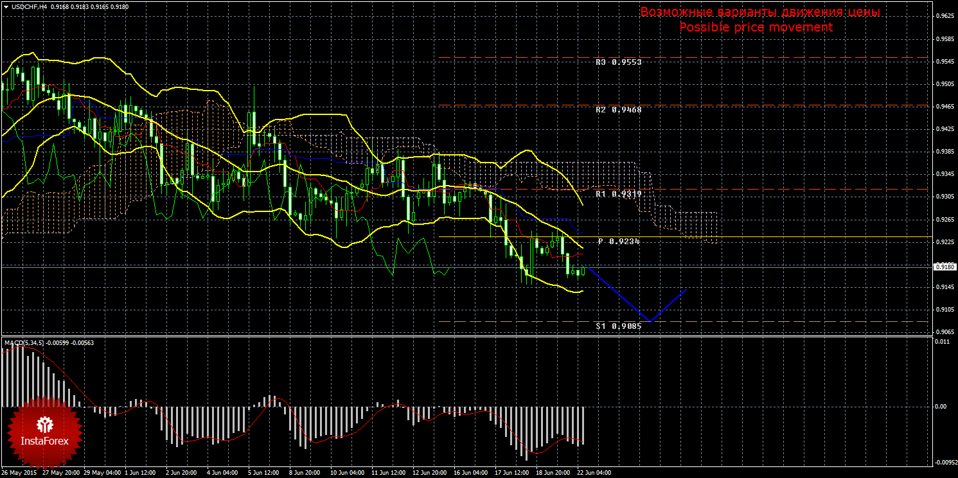Select the '22 Jun 04:00' time axis label
958x478 pixels.
point(594,473)
